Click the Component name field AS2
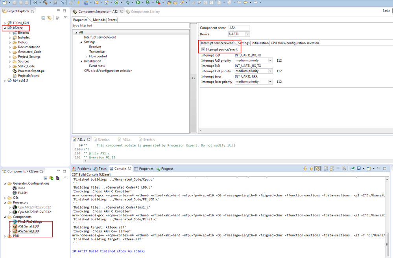The image size is (393, 258). (x=239, y=28)
